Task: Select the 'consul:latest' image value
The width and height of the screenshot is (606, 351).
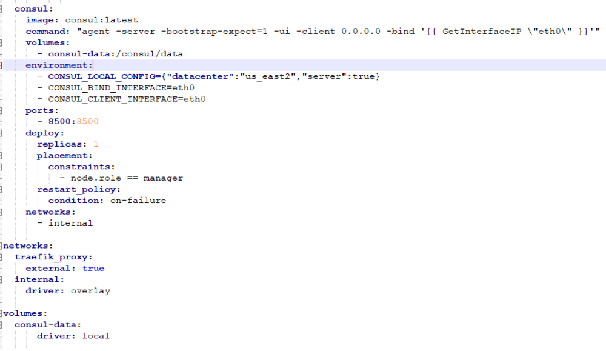Action: pos(101,20)
